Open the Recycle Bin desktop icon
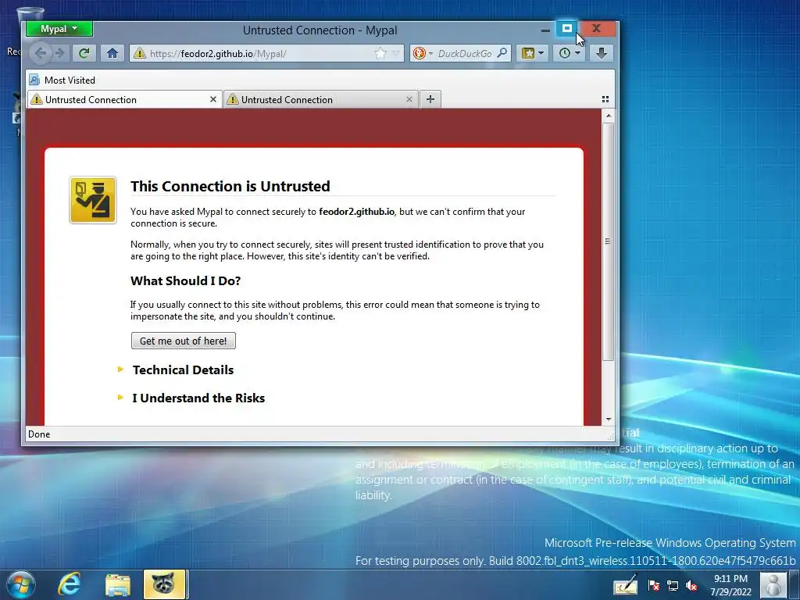 30,16
